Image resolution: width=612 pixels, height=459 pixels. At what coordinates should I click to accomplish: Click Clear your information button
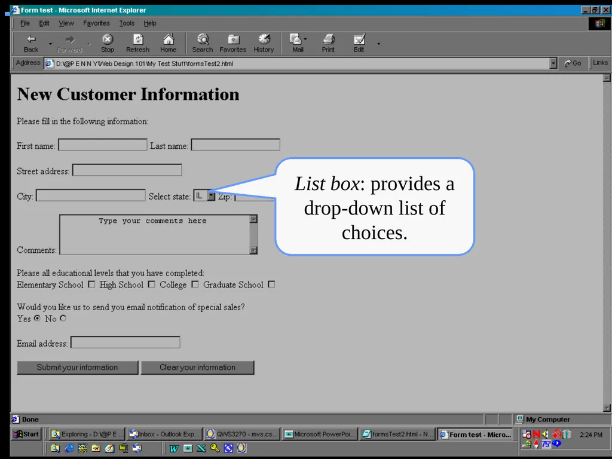(x=197, y=368)
